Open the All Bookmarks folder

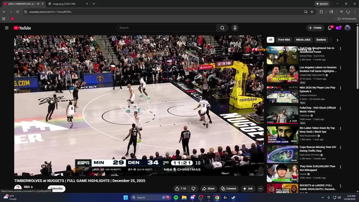pos(347,19)
